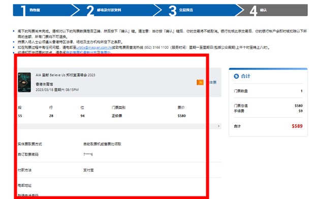This screenshot has height=199, width=316.
Task: Click the orange physical ticket icon
Action: click(200, 82)
